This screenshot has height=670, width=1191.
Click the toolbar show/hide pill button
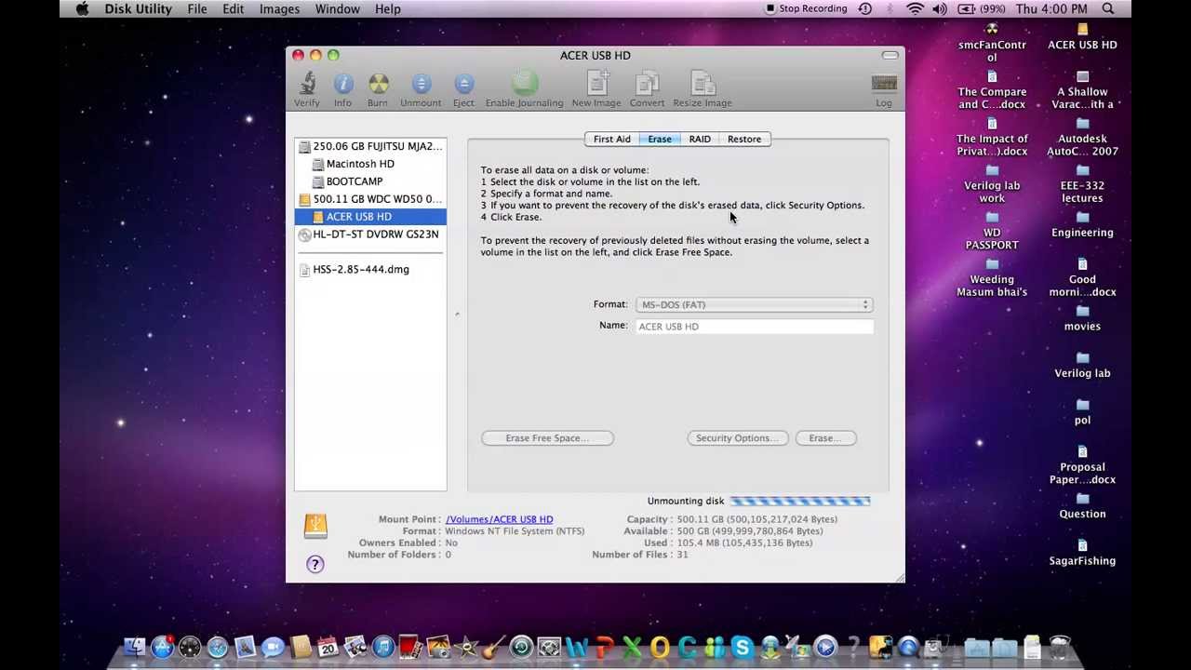[890, 55]
